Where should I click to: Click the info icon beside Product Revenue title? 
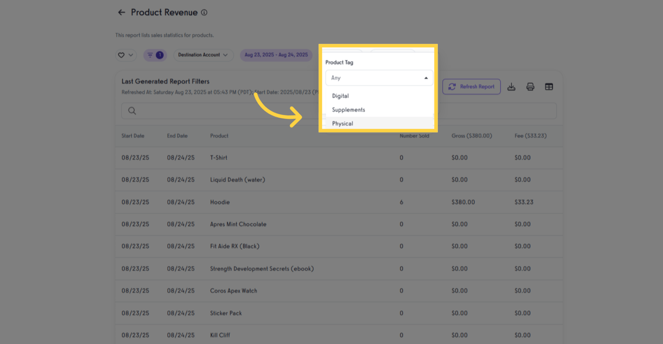203,13
